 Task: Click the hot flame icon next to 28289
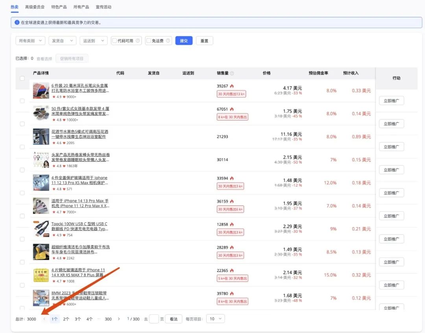click(232, 247)
